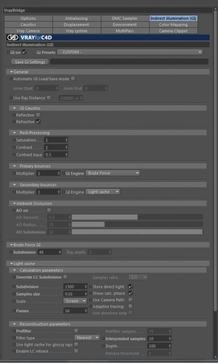Open the Gi Presets CUSTOM dropdown
Screen dimensions: 218x364
(x=130, y=52)
